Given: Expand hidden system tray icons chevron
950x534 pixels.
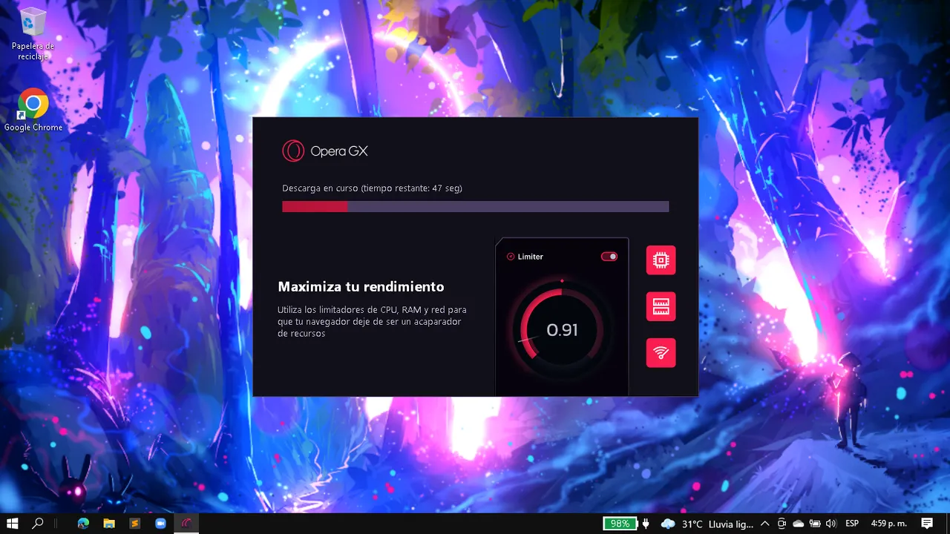Looking at the screenshot, I should [765, 524].
